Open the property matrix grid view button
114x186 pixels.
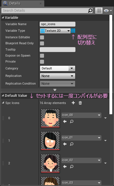pyautogui.click(x=99, y=11)
